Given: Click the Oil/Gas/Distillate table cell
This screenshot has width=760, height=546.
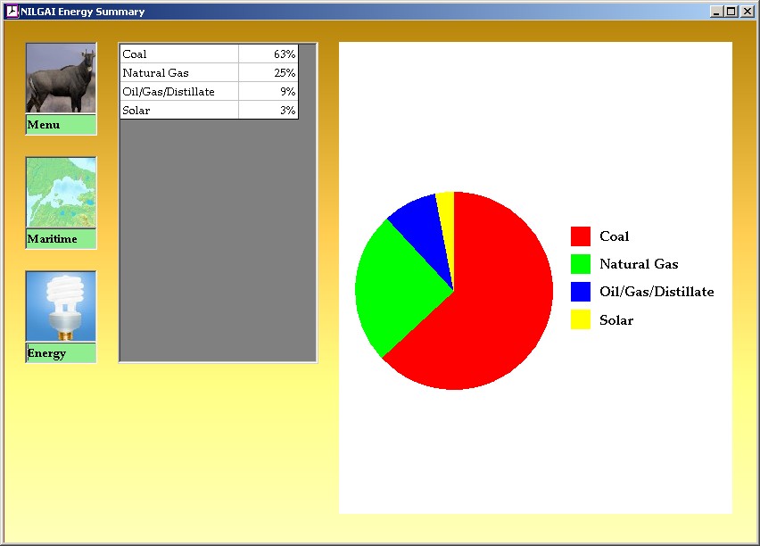Looking at the screenshot, I should pyautogui.click(x=179, y=92).
